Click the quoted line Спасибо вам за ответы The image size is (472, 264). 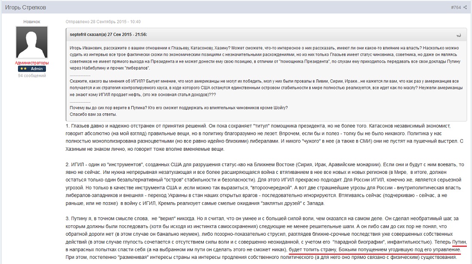(x=93, y=114)
